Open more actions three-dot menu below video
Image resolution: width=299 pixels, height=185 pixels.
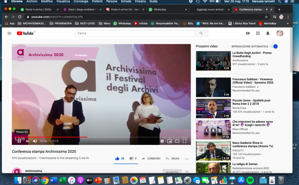click(187, 159)
